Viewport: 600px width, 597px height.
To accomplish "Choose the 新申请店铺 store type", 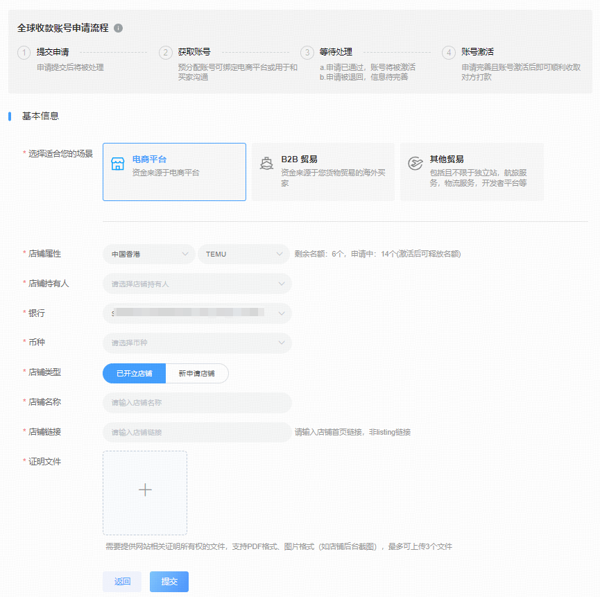I will (197, 373).
